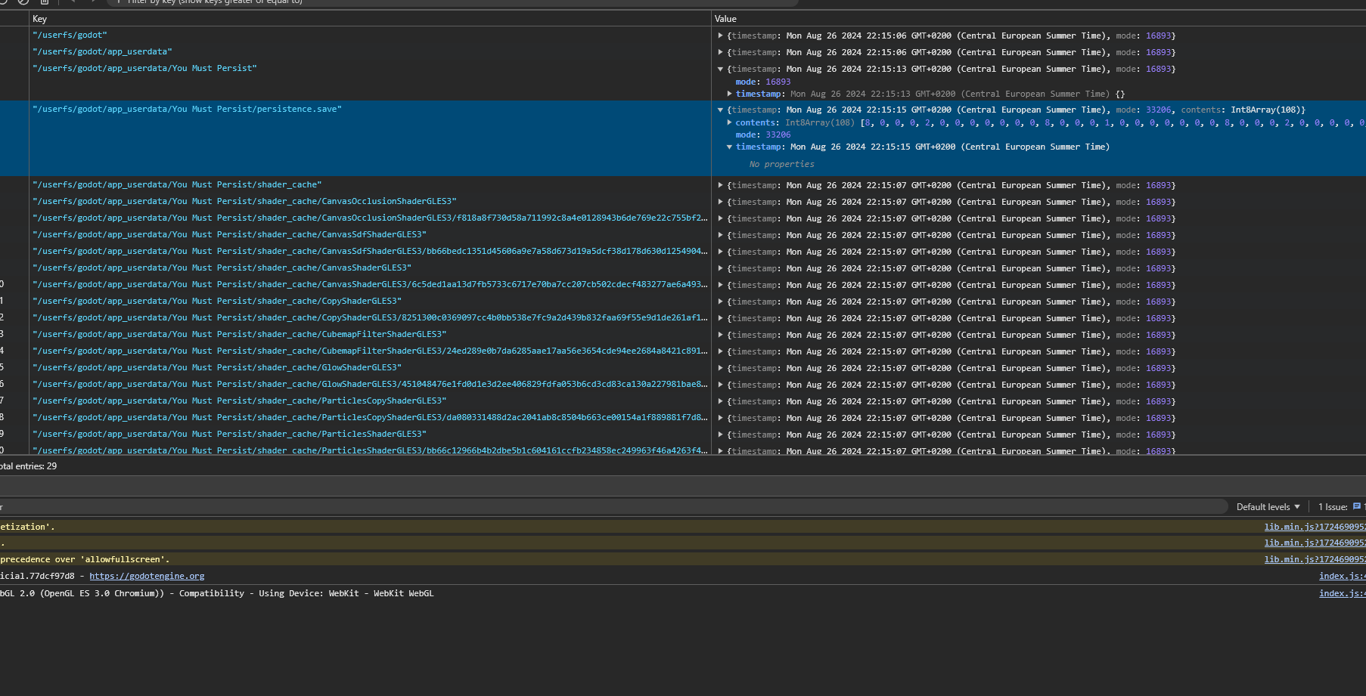Image resolution: width=1366 pixels, height=696 pixels.
Task: Select key ending "shader_cache/GlowShaderGLES3"
Action: [x=217, y=367]
